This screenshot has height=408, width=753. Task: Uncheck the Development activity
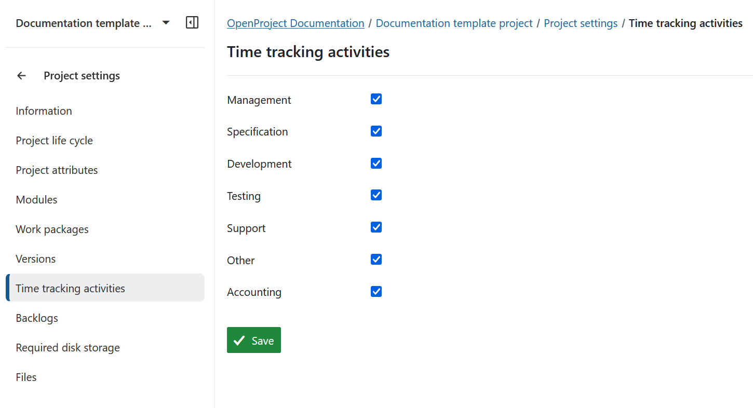tap(376, 163)
